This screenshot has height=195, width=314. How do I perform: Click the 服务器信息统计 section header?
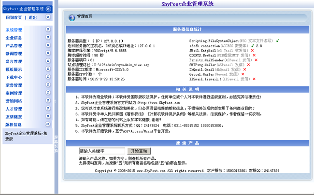[187, 29]
